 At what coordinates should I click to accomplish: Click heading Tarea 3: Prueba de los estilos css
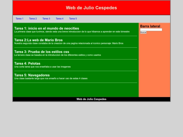pyautogui.click(x=42, y=52)
